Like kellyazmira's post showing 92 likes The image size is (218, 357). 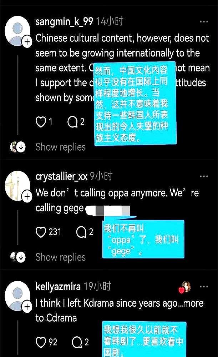coord(41,342)
